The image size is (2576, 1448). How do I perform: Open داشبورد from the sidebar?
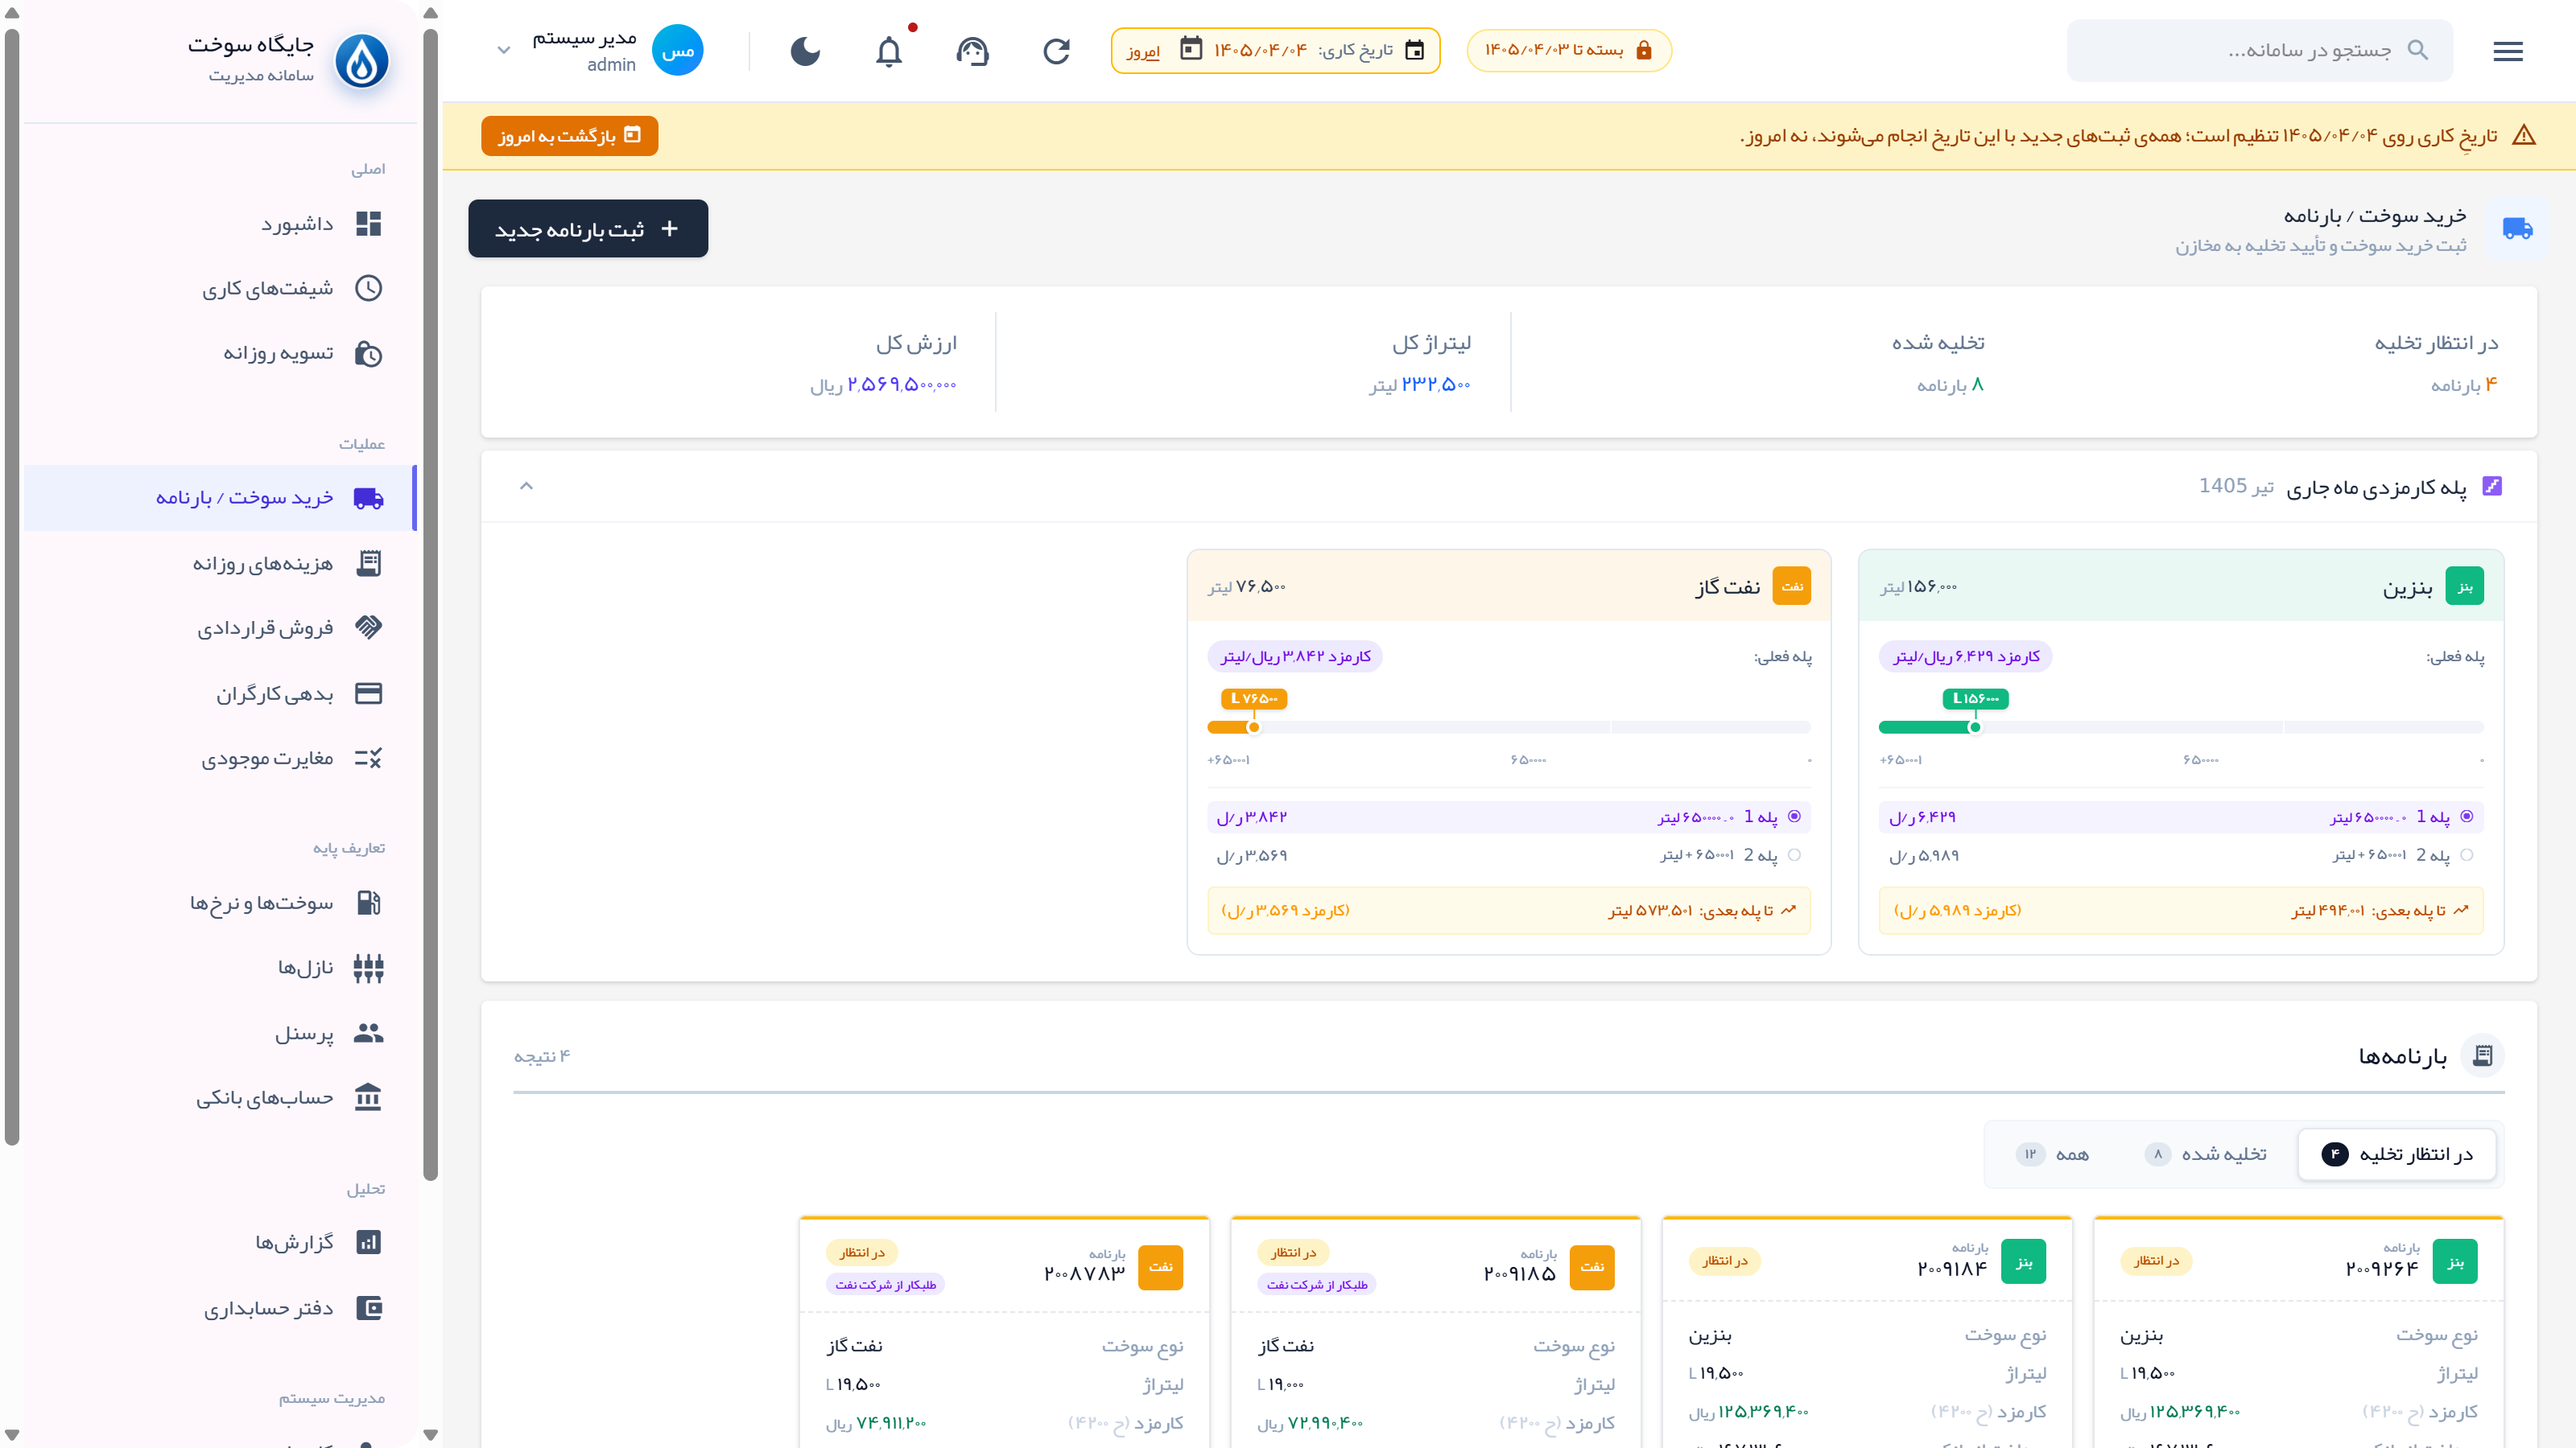220,224
